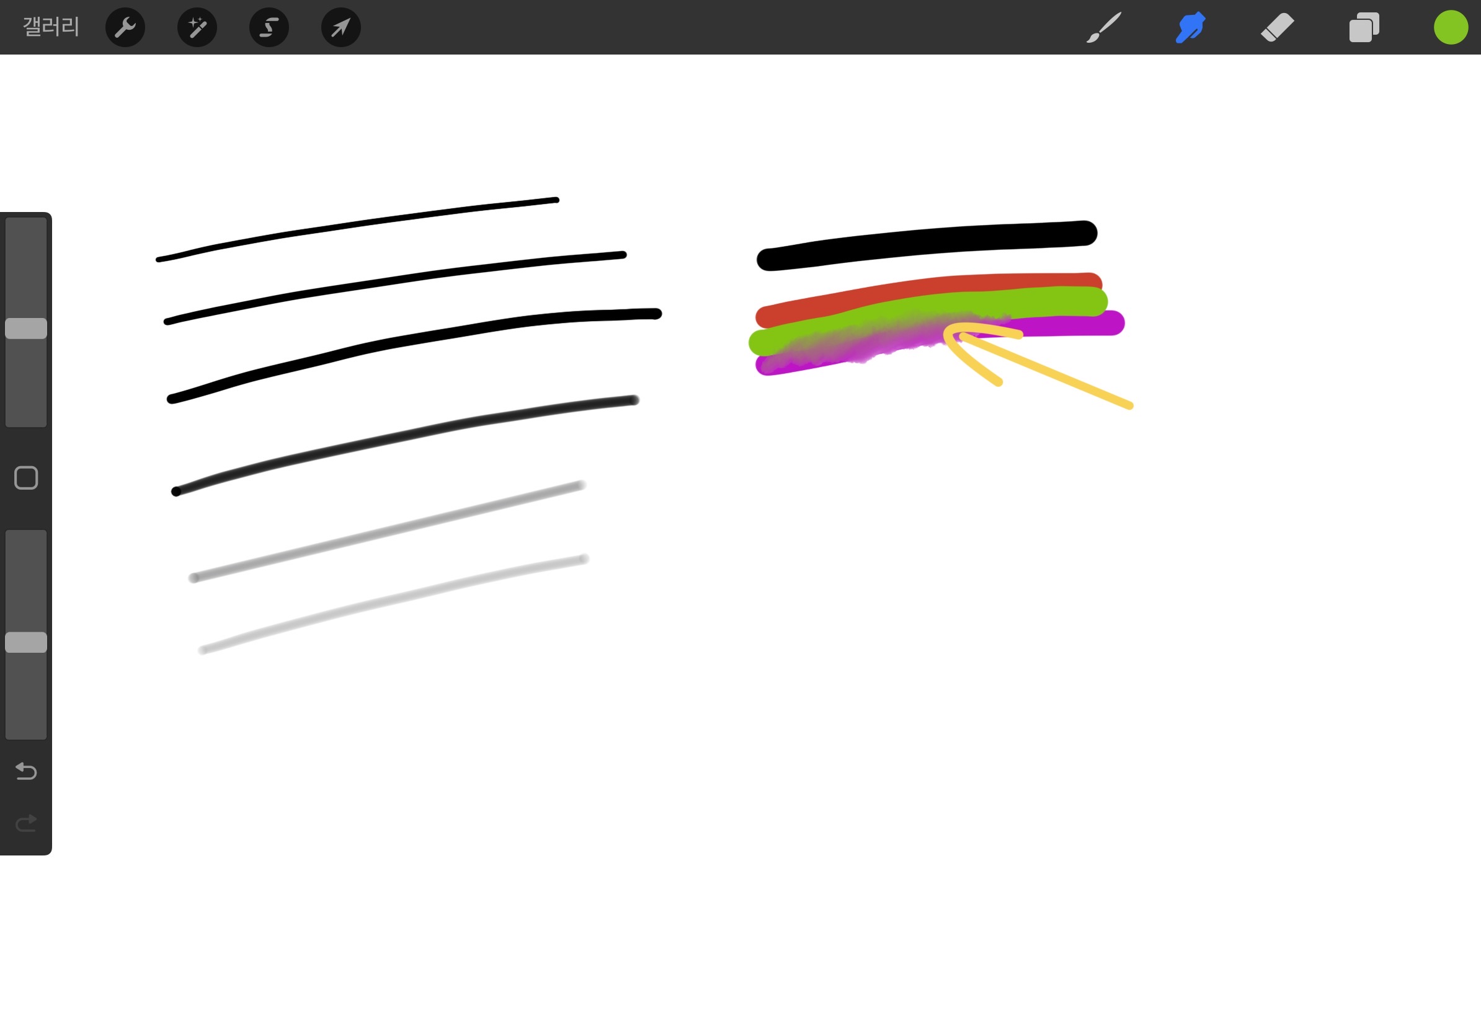
Task: Click the opacity slider handle
Action: tap(26, 642)
